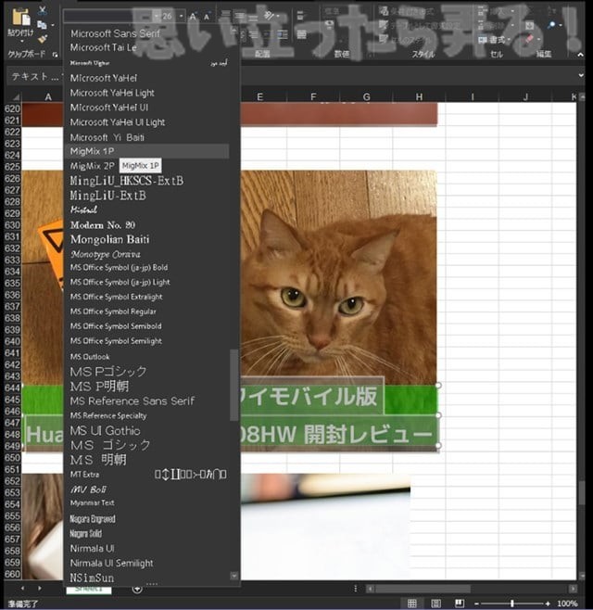
Task: Switch to Page Break Preview icon
Action: [x=457, y=604]
